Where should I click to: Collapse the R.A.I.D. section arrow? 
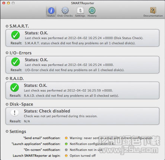[7, 79]
